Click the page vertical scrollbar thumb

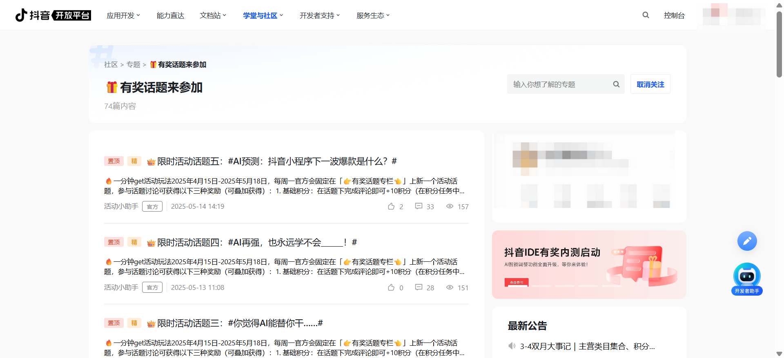click(x=779, y=45)
